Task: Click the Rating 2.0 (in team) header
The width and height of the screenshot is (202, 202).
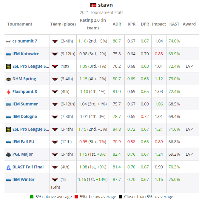Action: [93, 24]
